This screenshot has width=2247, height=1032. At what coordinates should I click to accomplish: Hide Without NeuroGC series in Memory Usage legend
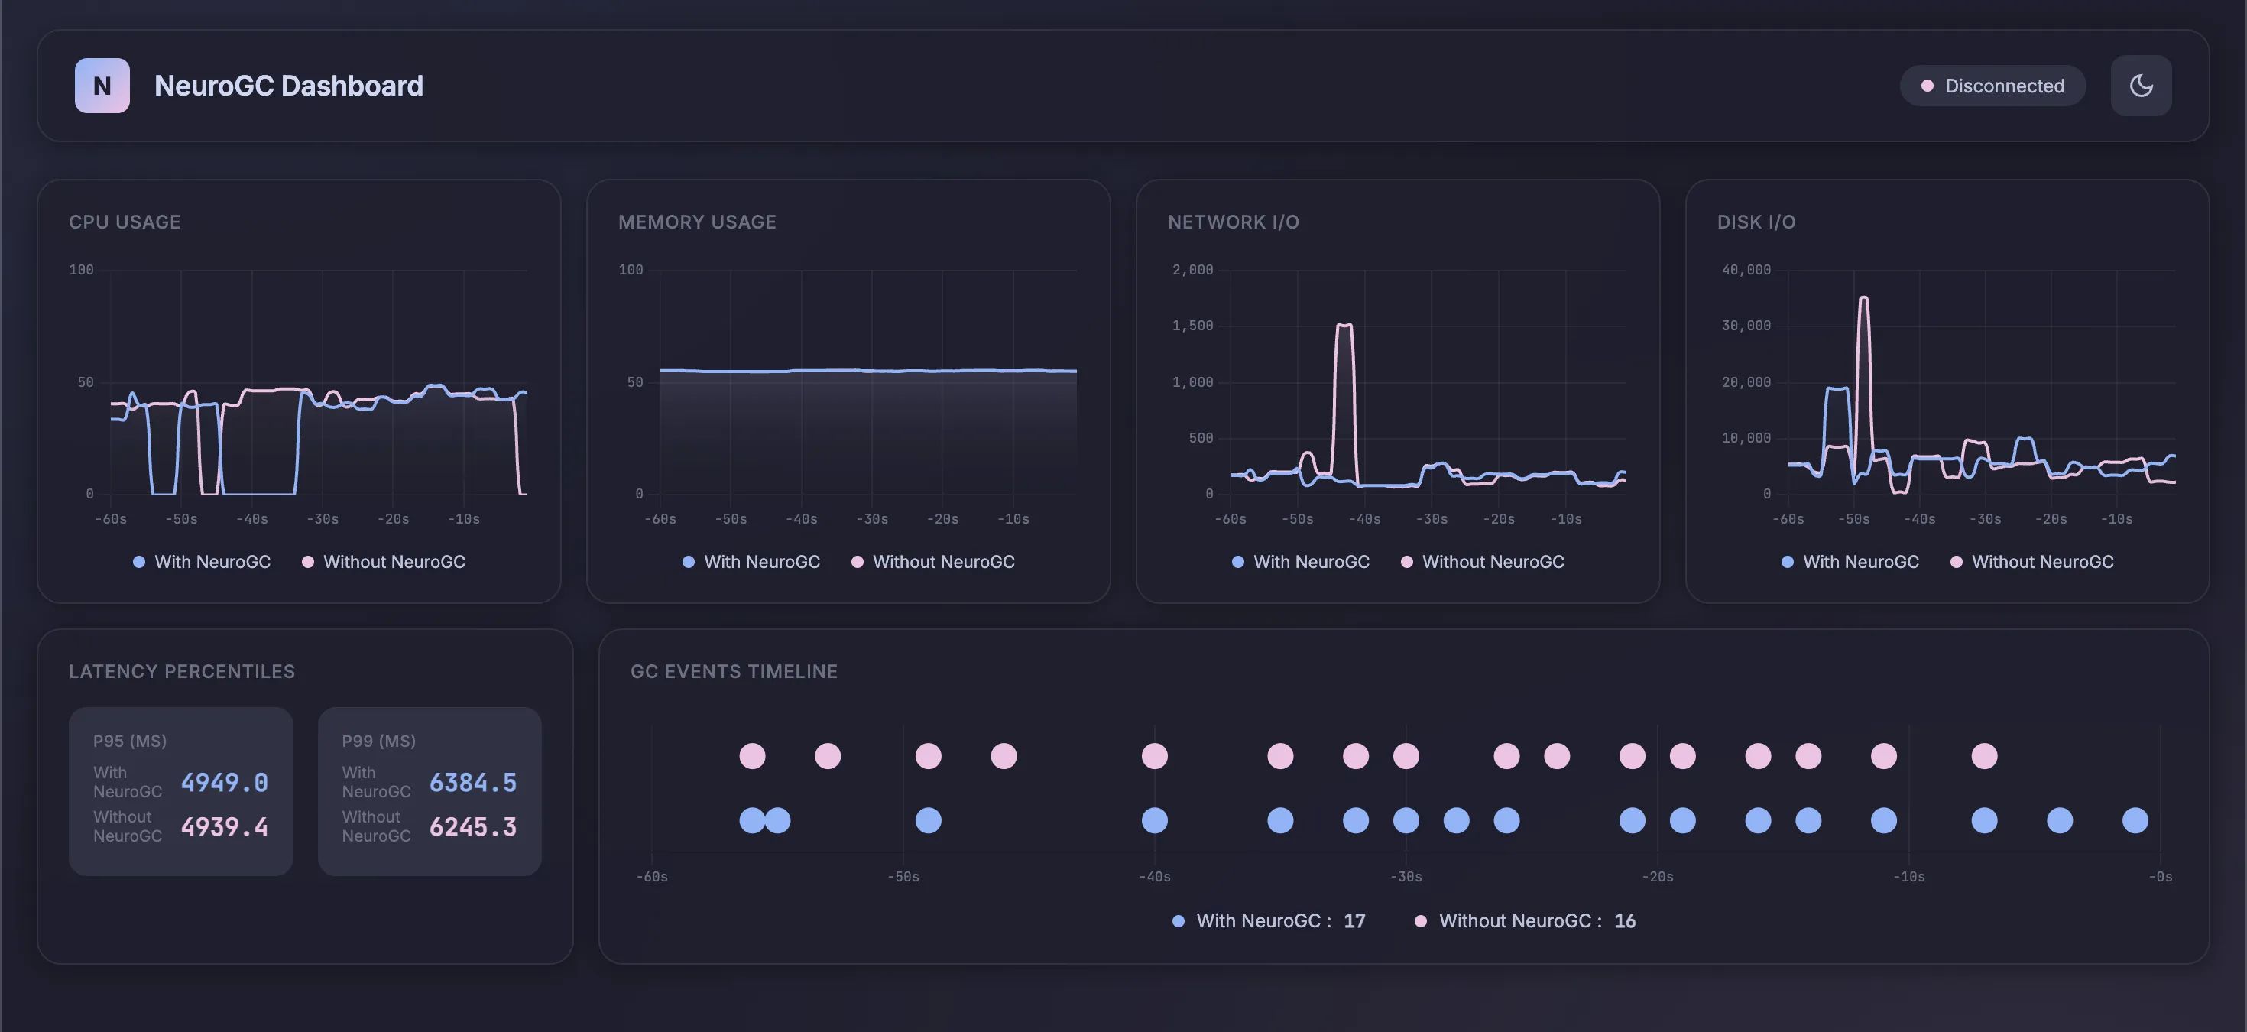tap(932, 562)
